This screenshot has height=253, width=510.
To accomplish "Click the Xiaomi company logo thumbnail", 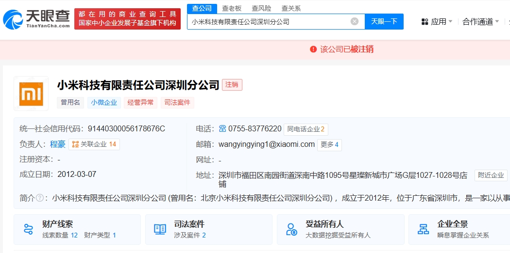I will 31,94.
